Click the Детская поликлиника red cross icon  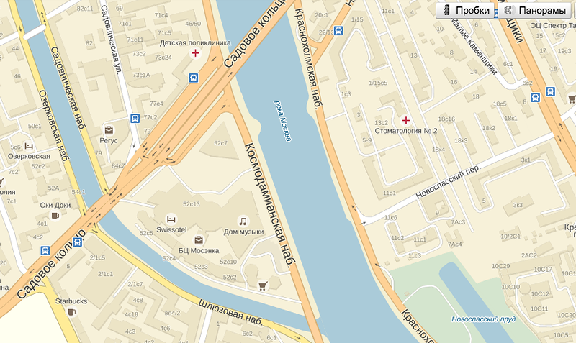pos(195,53)
